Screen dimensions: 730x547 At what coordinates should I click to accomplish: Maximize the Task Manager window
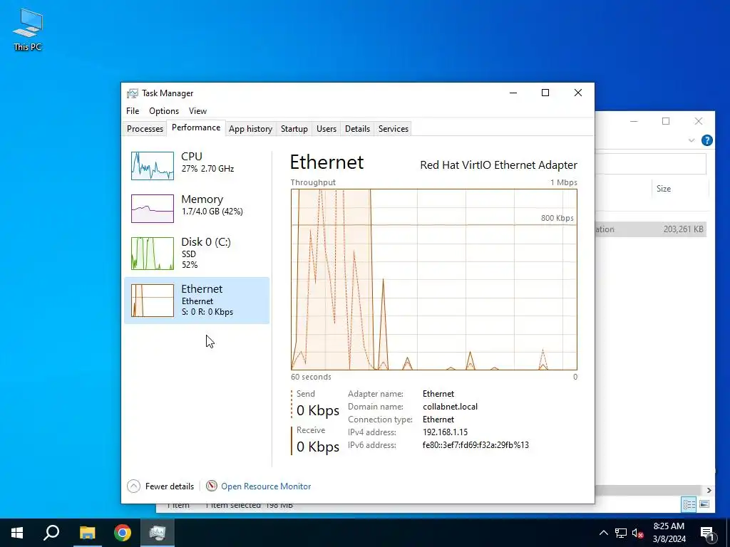(x=545, y=93)
